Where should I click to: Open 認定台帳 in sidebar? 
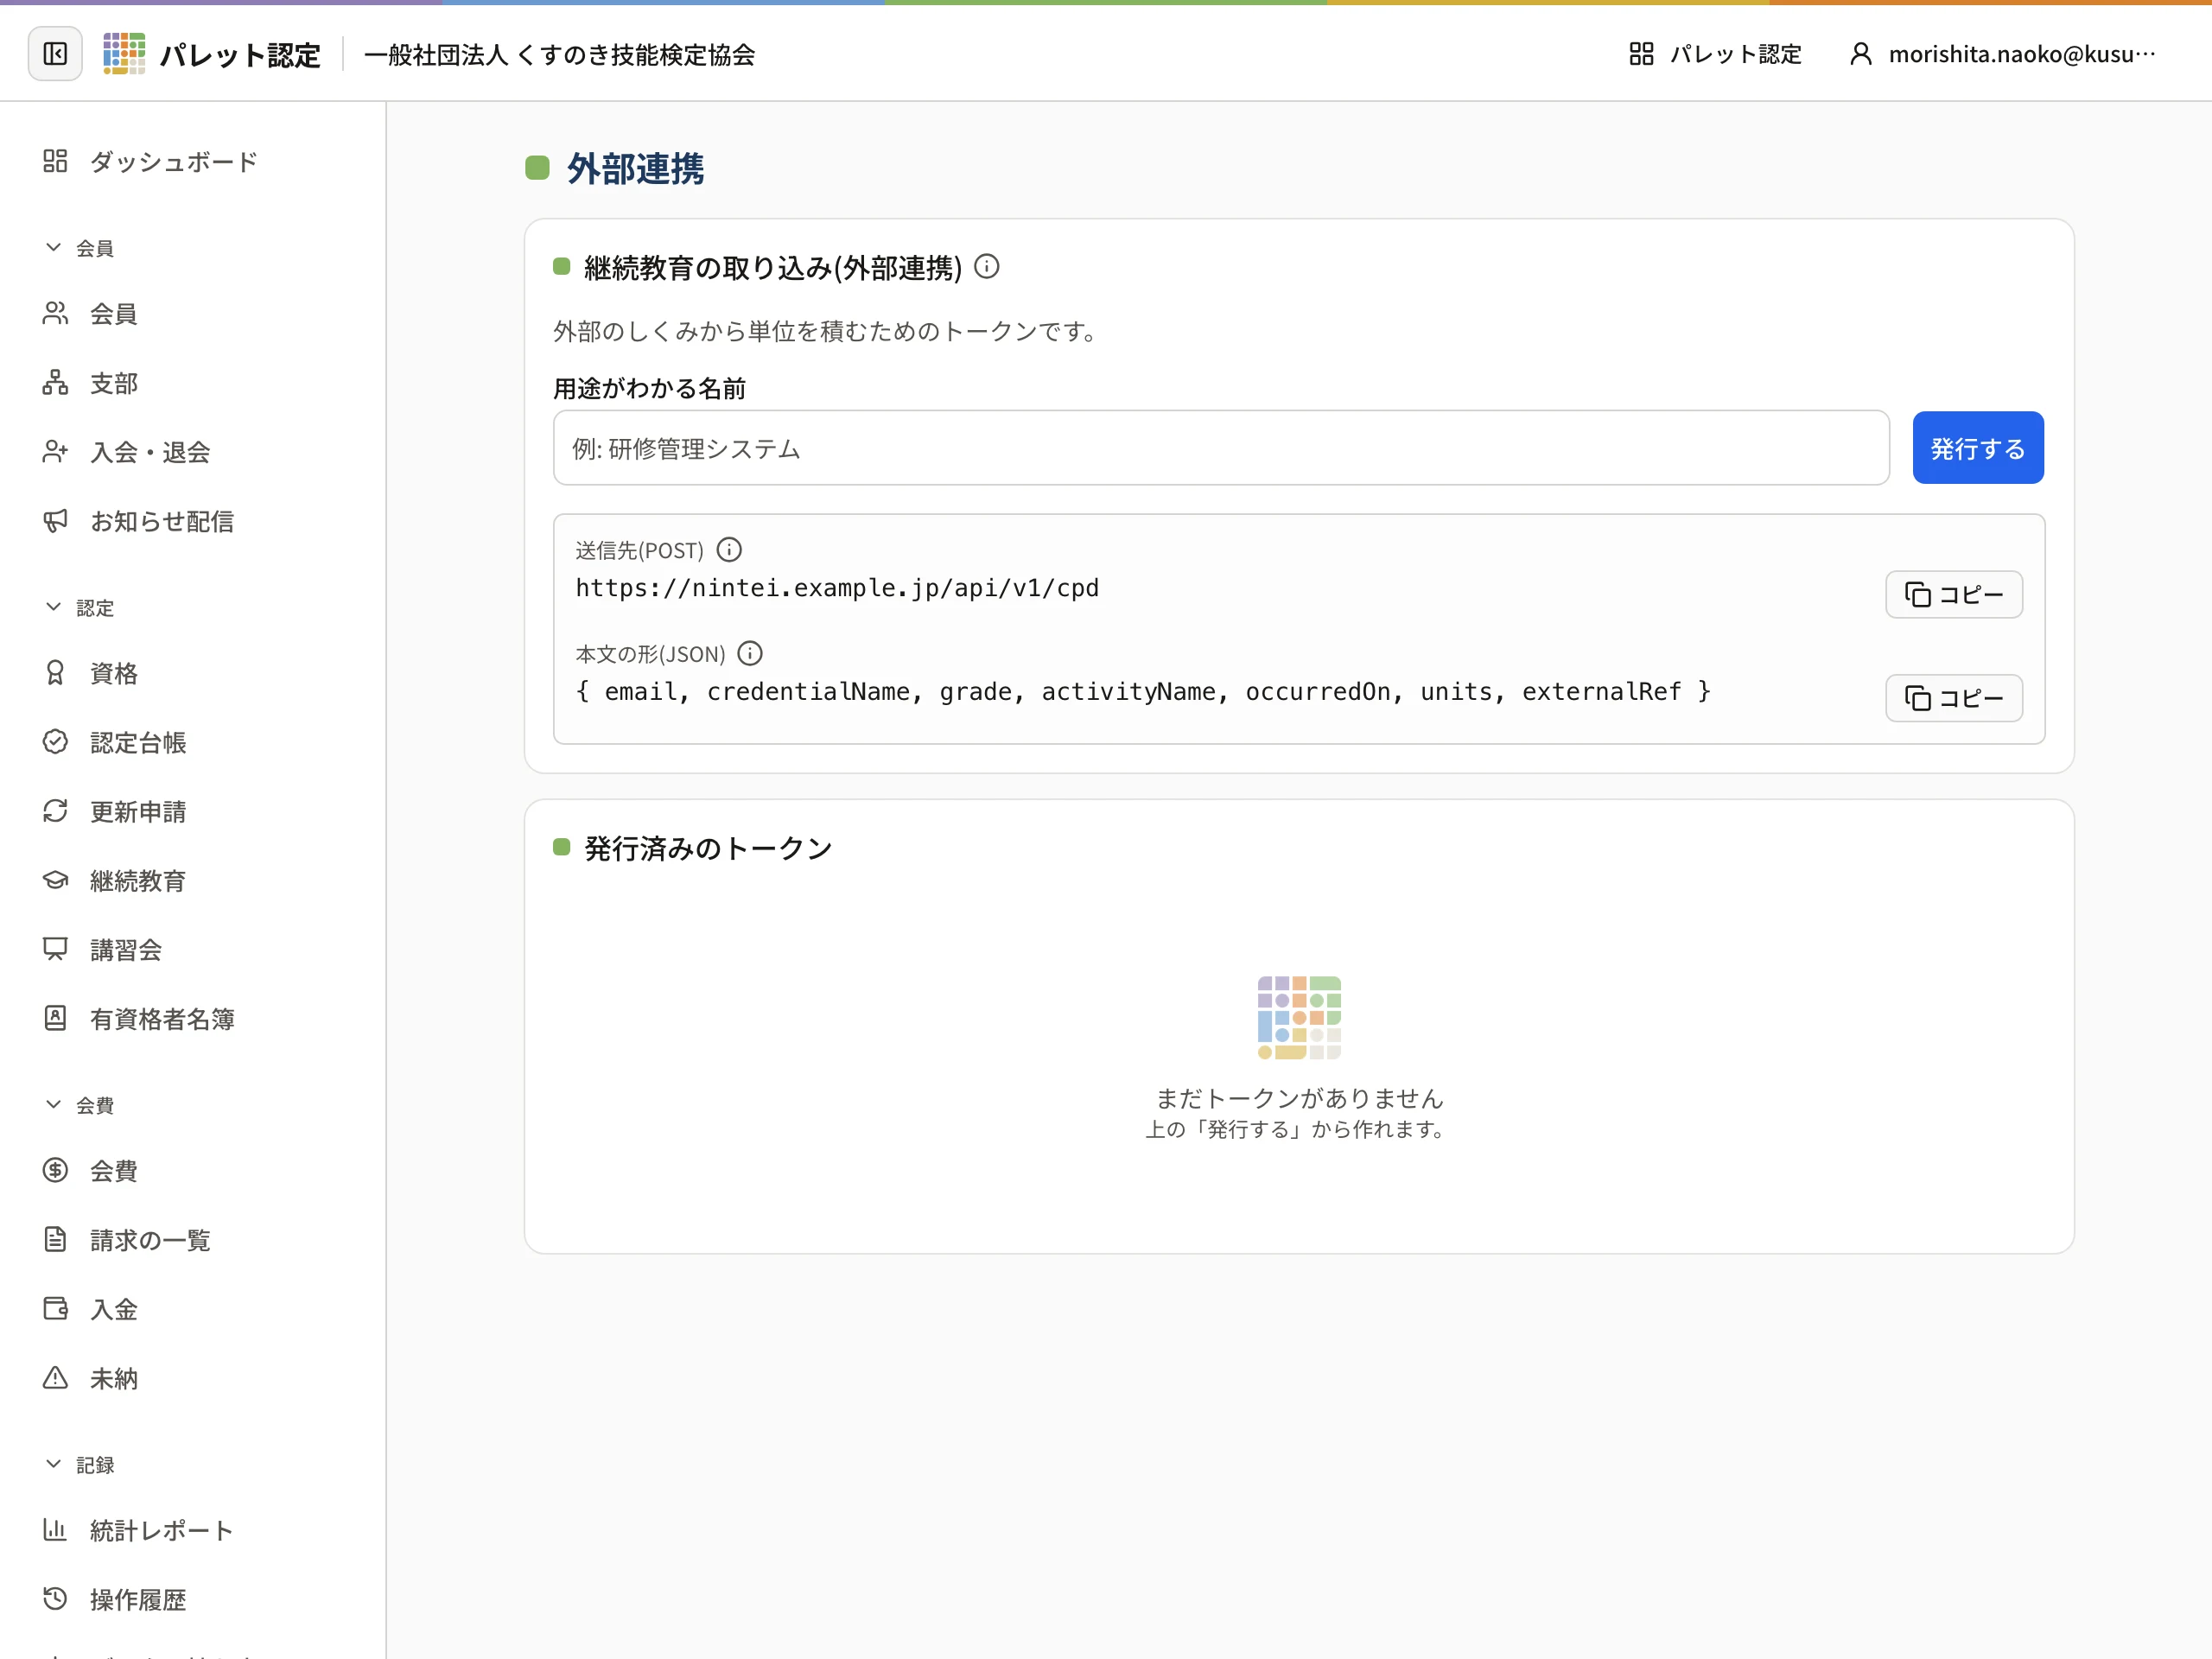click(x=193, y=742)
